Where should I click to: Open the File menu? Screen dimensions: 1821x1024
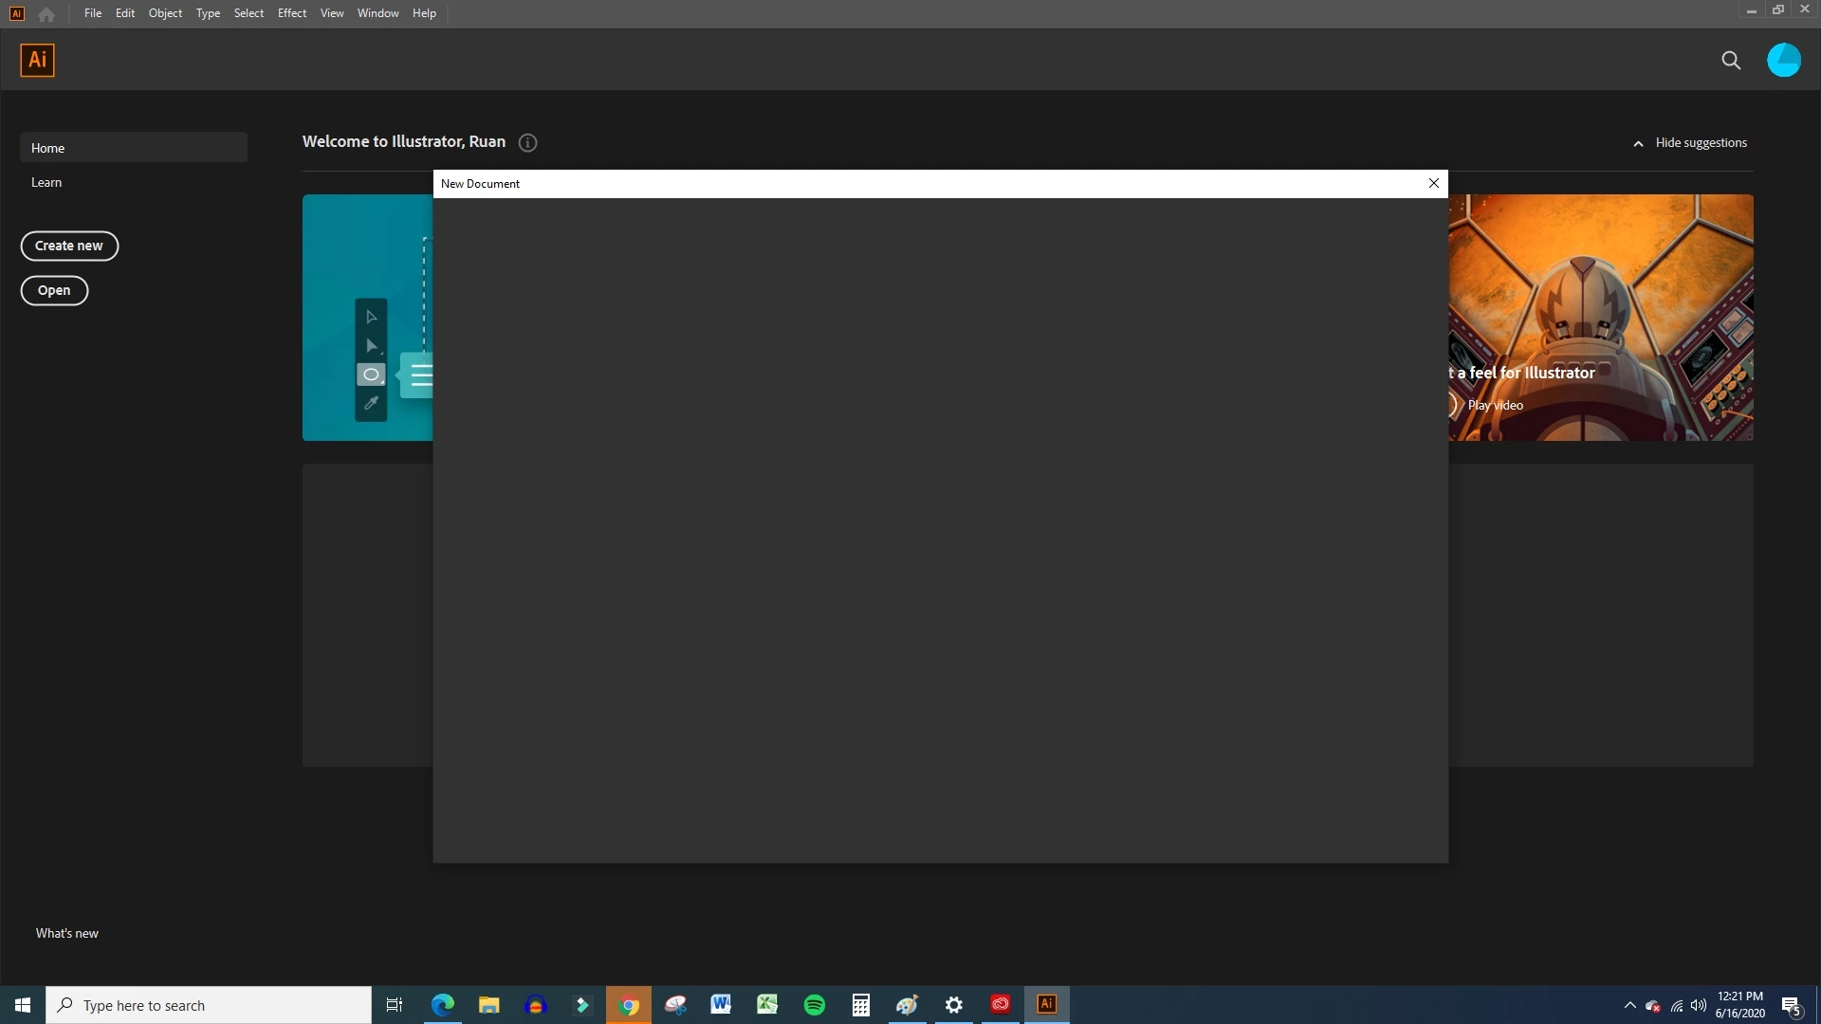pyautogui.click(x=92, y=13)
